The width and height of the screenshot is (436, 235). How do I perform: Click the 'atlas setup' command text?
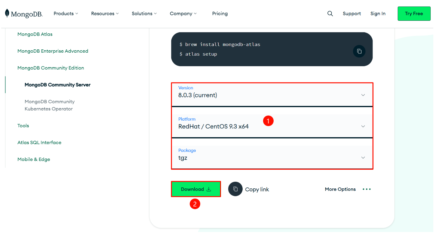click(x=201, y=54)
